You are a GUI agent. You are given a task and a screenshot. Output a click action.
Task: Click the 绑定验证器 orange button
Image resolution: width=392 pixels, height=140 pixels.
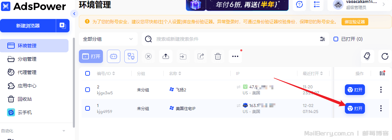pos(355,22)
